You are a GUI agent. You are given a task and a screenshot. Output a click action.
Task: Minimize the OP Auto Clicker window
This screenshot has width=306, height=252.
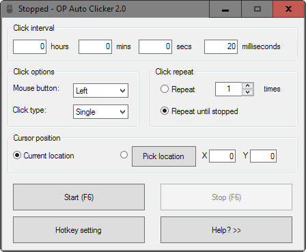[225, 9]
